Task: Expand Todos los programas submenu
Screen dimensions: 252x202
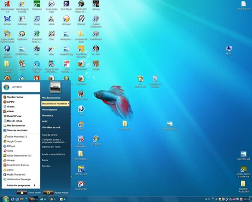Action: [x=21, y=185]
